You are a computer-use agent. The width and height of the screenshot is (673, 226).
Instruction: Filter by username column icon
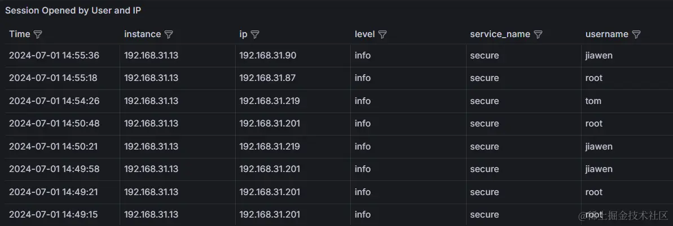point(636,34)
